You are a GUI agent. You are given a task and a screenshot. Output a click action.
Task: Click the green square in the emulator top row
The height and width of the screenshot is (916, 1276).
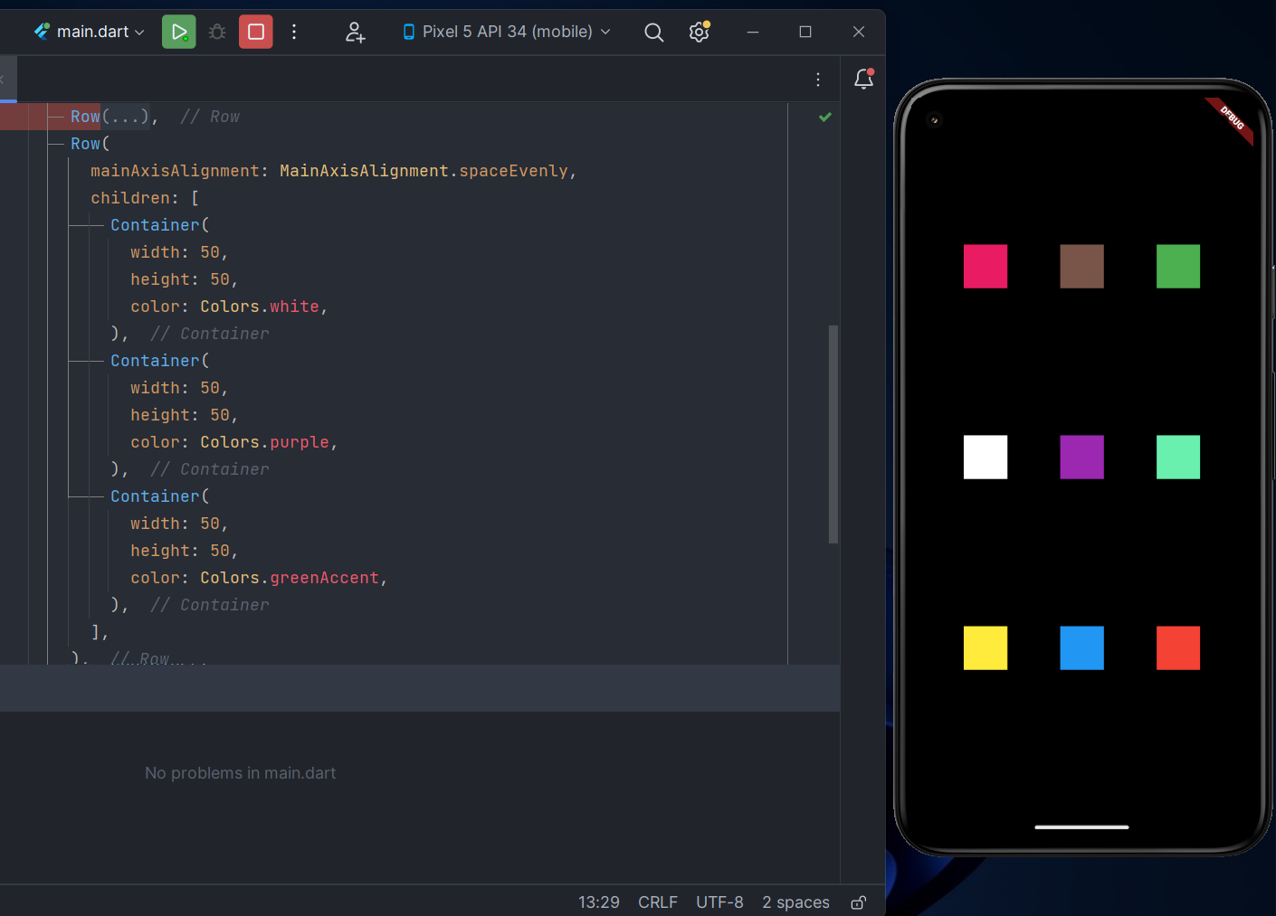click(1178, 267)
